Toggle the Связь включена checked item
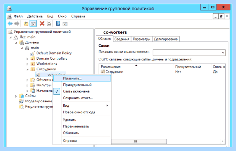236x151 pixels. 82,91
